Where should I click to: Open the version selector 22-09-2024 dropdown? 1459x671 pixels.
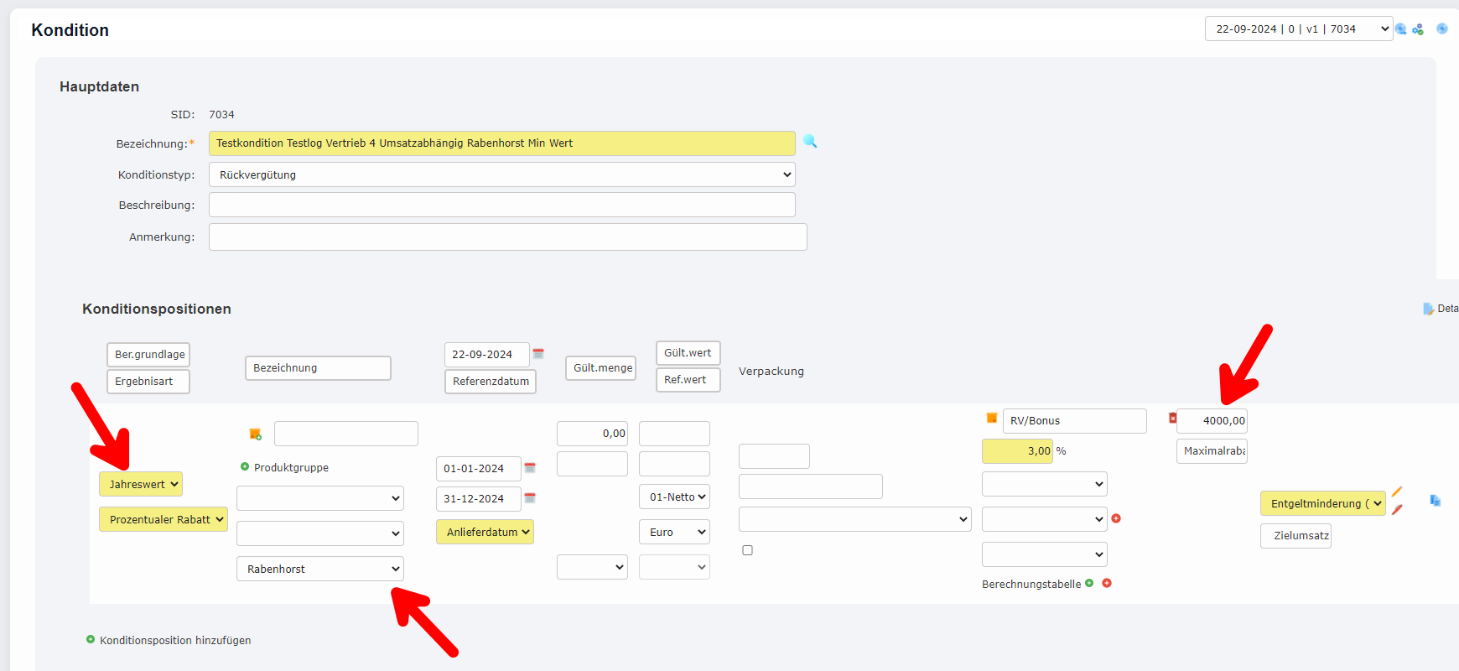pos(1298,29)
